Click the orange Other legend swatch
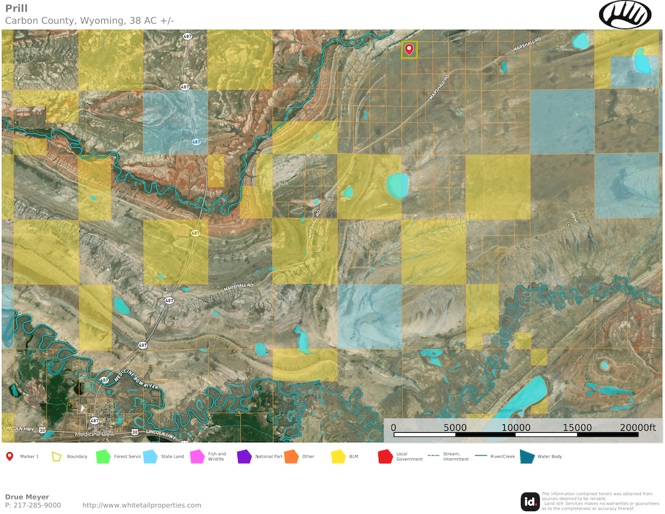The height and width of the screenshot is (514, 665). point(291,456)
